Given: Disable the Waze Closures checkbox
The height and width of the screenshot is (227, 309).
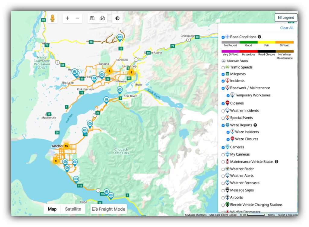Looking at the screenshot, I should tap(228, 139).
